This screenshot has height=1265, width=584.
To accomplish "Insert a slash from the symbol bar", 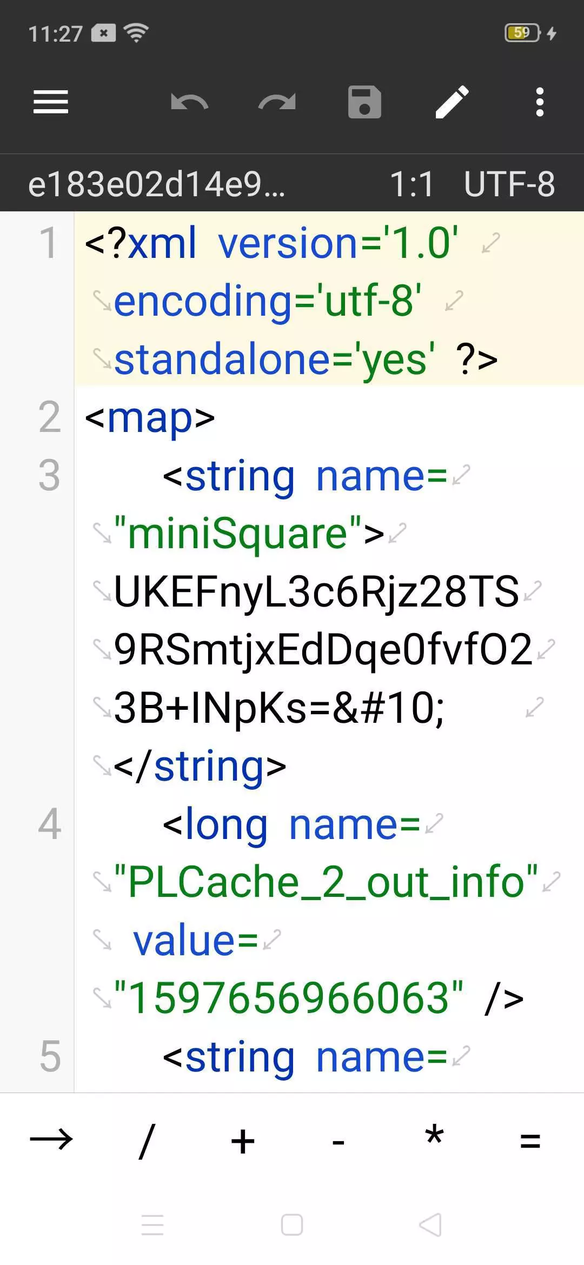I will [147, 1141].
